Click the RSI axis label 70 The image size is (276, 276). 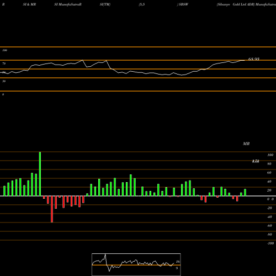click(x=4, y=63)
